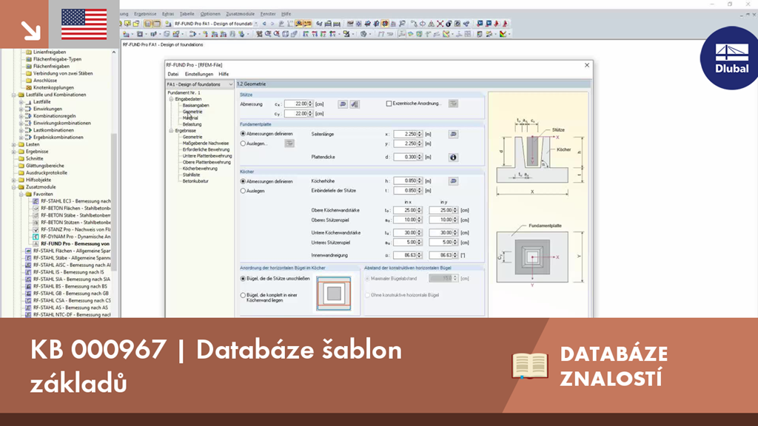Enable Exzentrische Anordnung checkbox

tap(389, 104)
